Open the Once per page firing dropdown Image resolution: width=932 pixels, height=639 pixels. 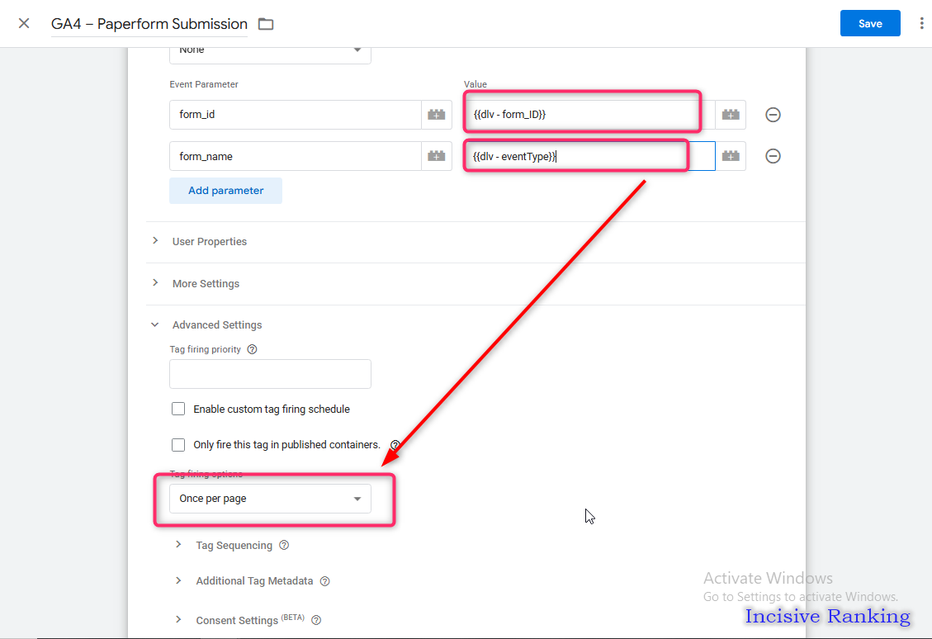click(271, 499)
